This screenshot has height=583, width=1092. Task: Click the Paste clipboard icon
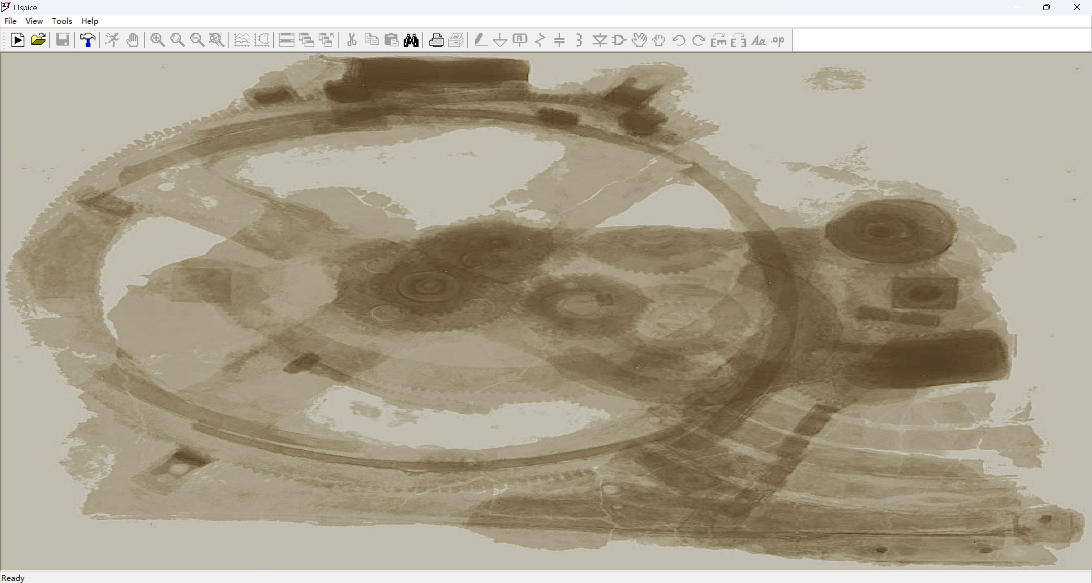click(391, 40)
